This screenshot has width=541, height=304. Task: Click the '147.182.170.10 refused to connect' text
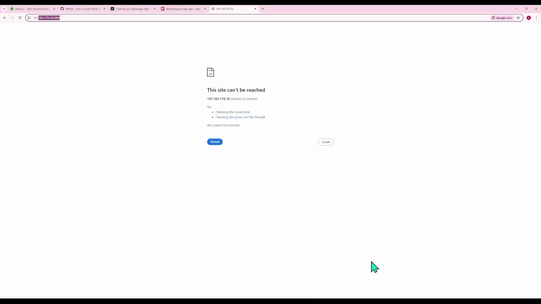point(232,99)
